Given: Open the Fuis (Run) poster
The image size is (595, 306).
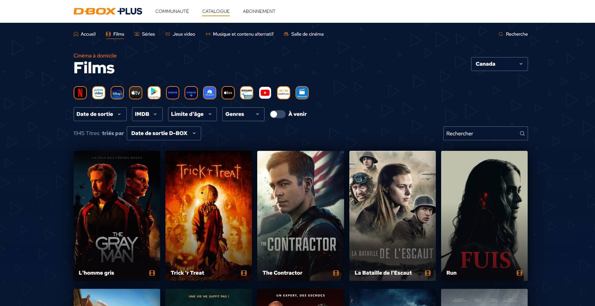Looking at the screenshot, I should [484, 216].
